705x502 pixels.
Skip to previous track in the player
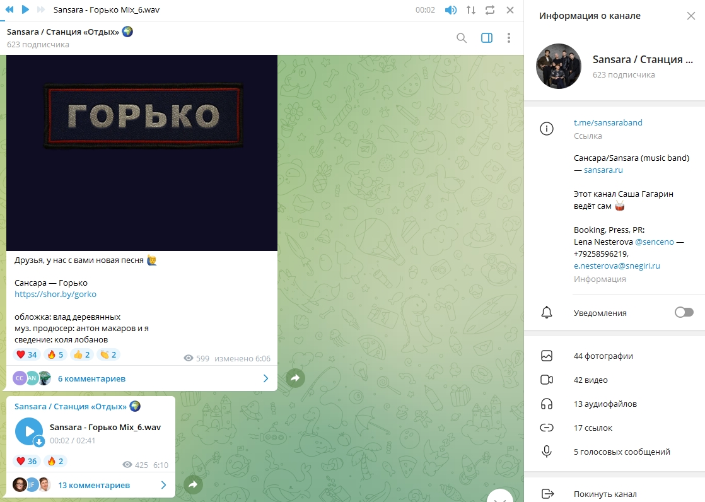[x=8, y=10]
